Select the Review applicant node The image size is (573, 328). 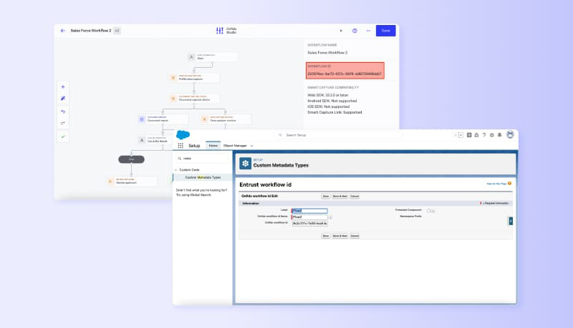click(x=132, y=181)
